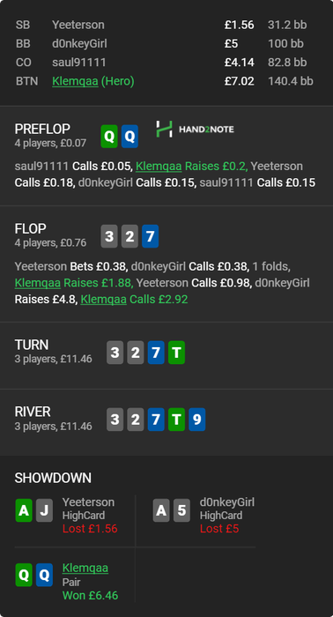Open the Klemqaa link in preflop actions
Image resolution: width=333 pixels, height=617 pixels.
click(159, 167)
